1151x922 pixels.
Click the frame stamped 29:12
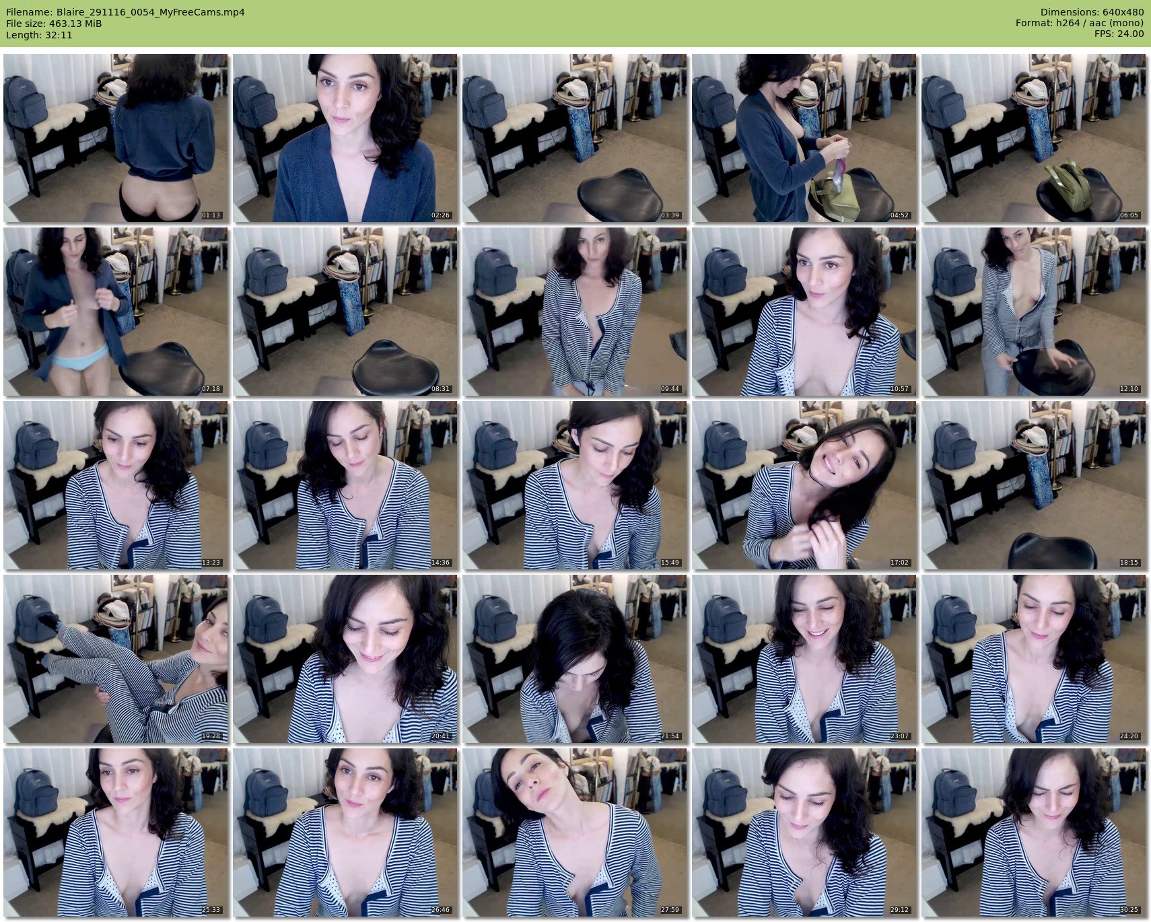point(804,832)
